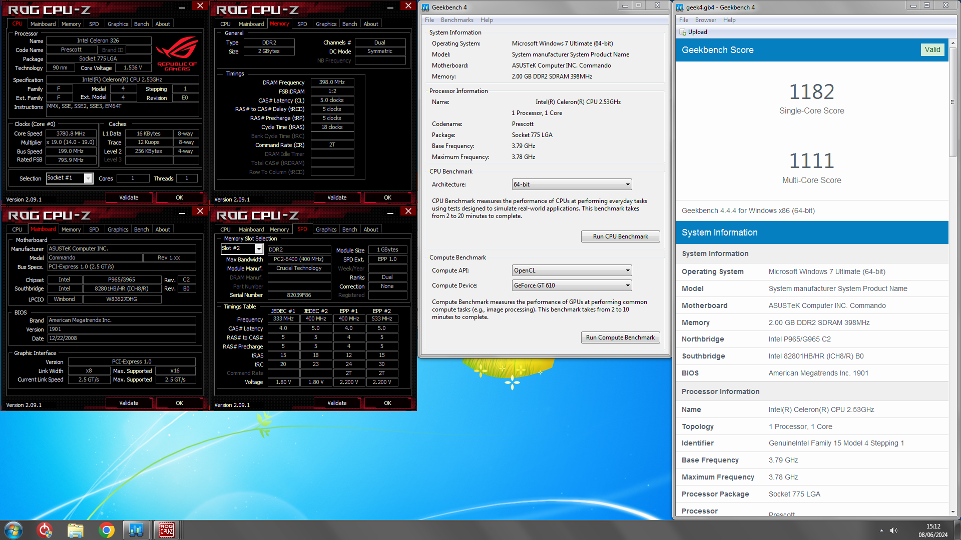
Task: Open the red power app with shield in taskbar
Action: tap(45, 530)
